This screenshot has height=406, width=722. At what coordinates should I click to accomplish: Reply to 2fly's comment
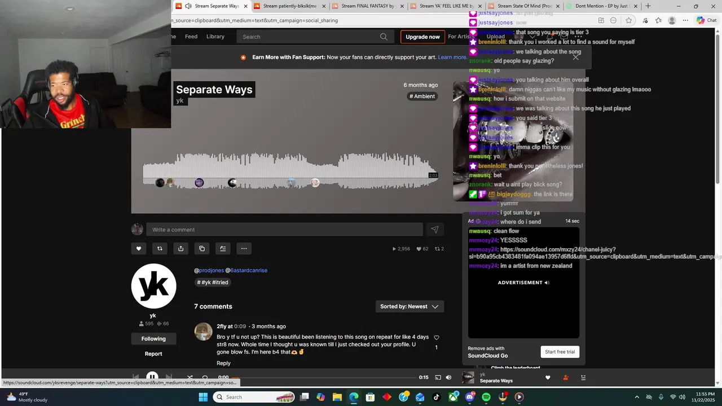pyautogui.click(x=223, y=363)
